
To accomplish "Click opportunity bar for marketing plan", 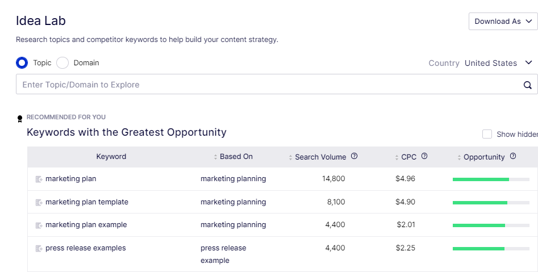I will click(x=491, y=179).
